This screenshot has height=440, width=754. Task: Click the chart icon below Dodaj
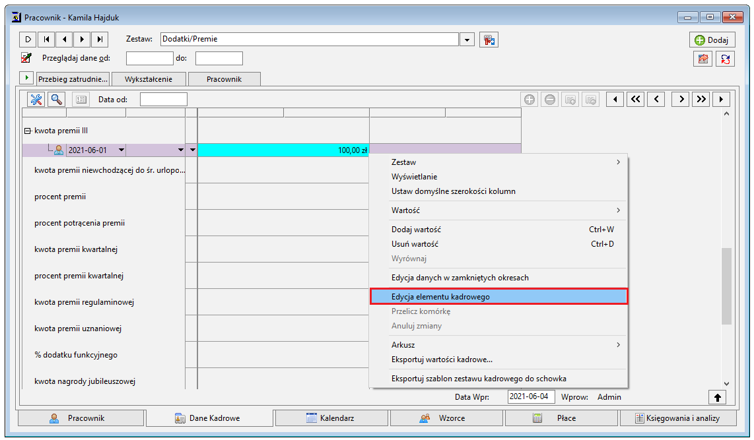[x=703, y=59]
